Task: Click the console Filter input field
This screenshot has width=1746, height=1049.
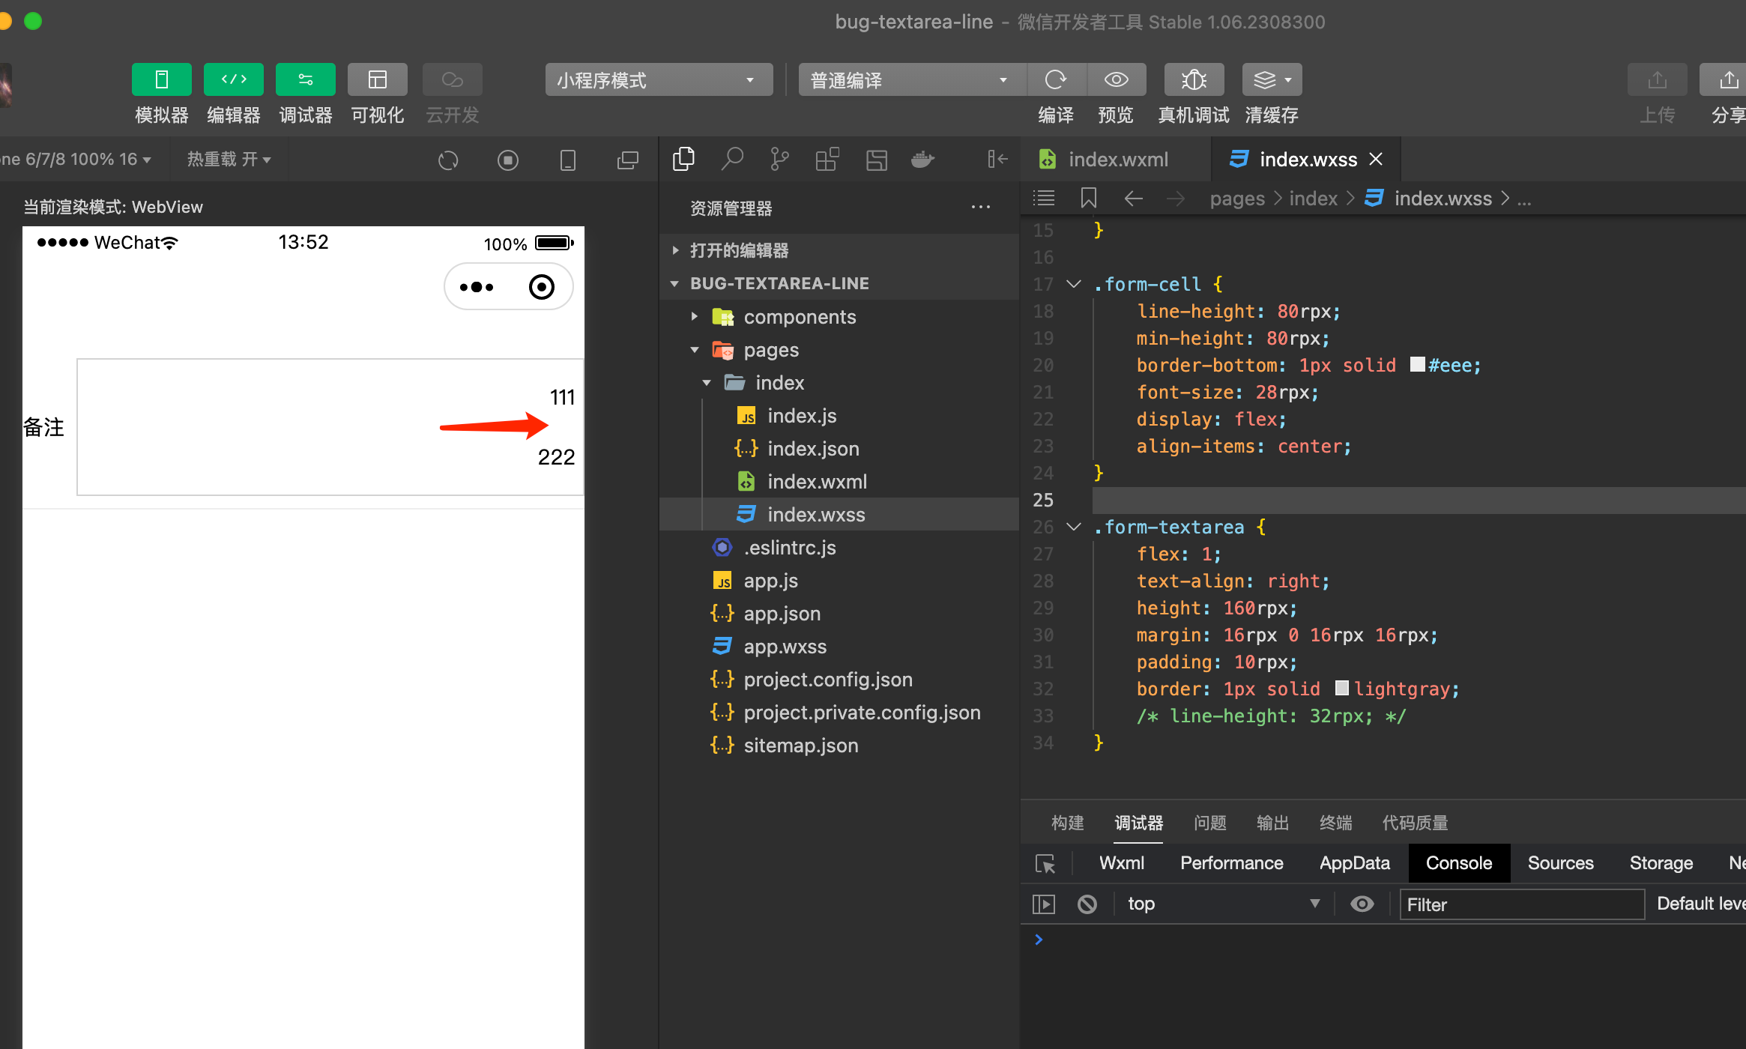Action: click(1522, 904)
